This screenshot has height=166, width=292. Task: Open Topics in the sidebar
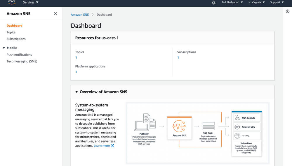pyautogui.click(x=11, y=32)
